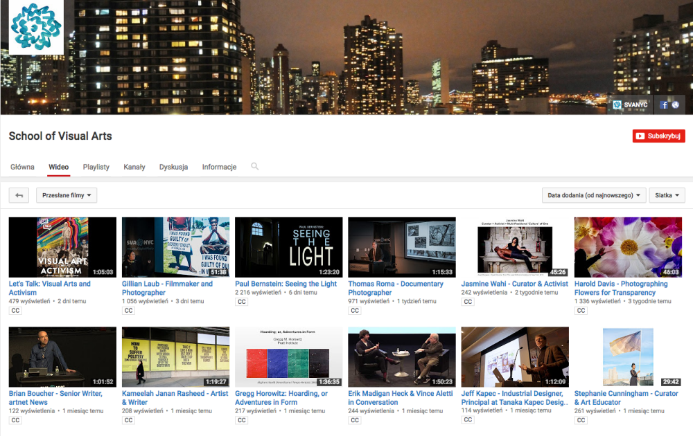Viewport: 693px width, 436px height.
Task: Click '1 336 wyświetleń' view count text
Action: [597, 301]
